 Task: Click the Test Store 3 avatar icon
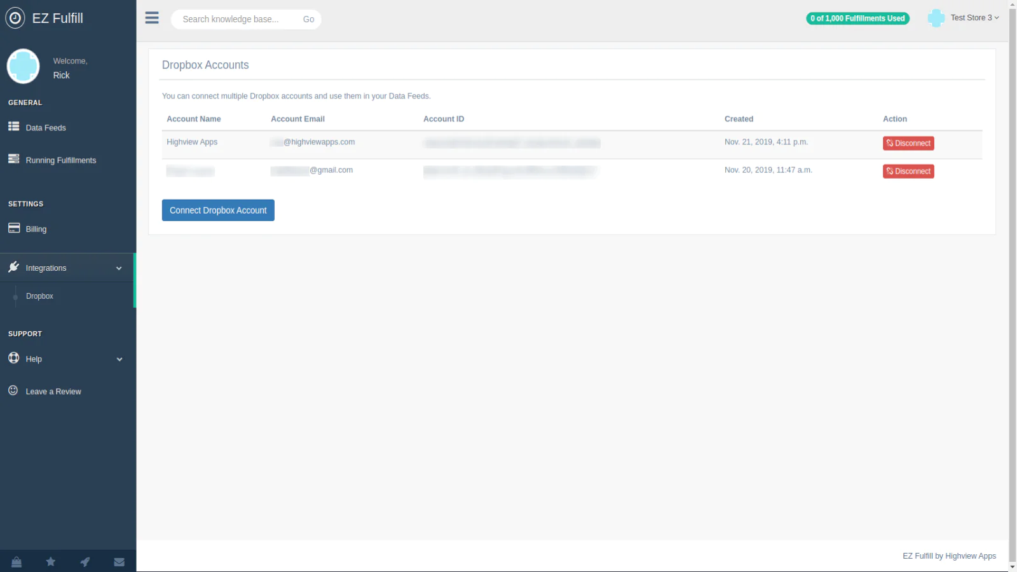pos(936,18)
